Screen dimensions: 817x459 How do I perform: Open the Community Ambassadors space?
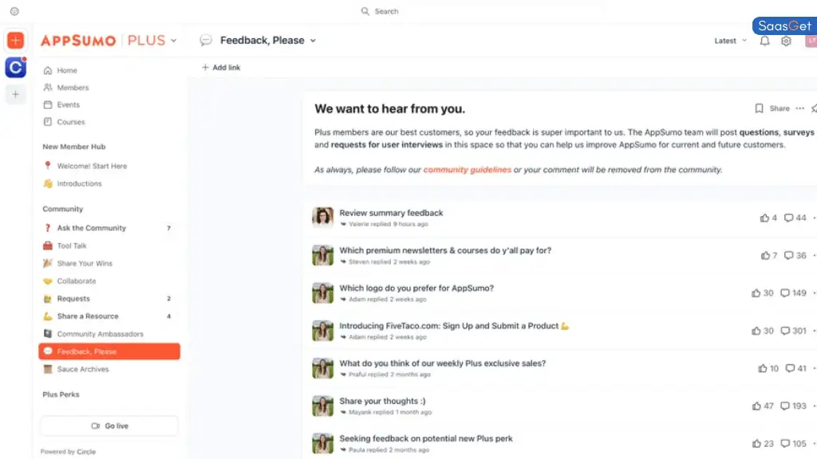109,334
